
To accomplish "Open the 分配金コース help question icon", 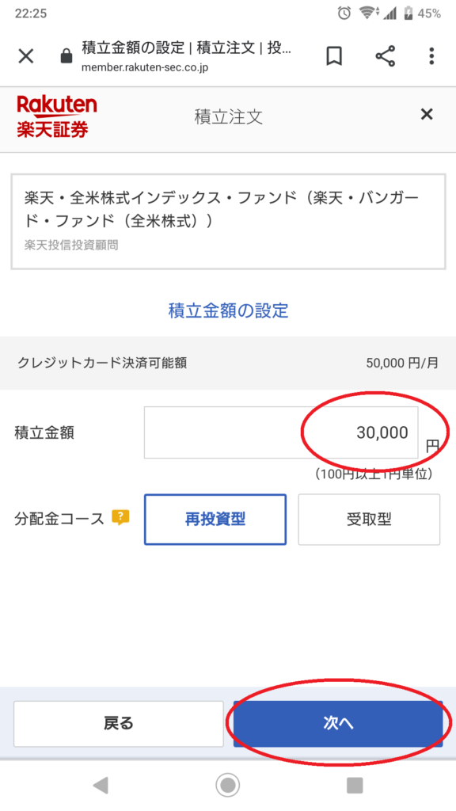I will tap(120, 517).
